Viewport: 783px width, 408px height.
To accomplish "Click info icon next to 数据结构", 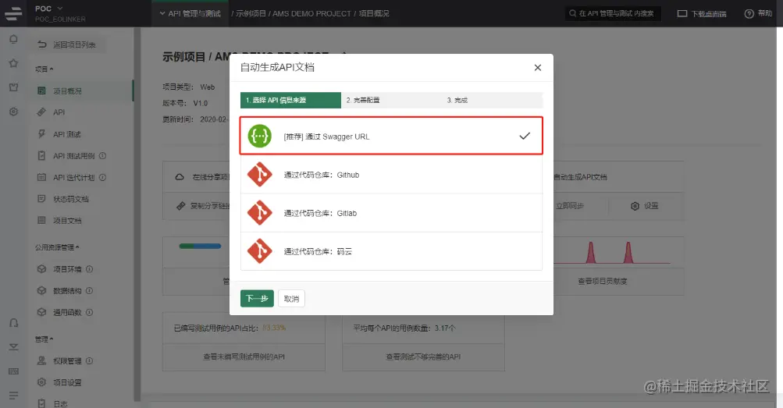I will pos(90,290).
